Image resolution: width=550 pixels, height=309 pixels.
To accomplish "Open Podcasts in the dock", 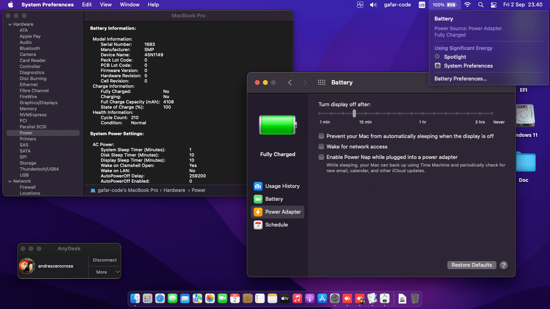I will pyautogui.click(x=310, y=299).
